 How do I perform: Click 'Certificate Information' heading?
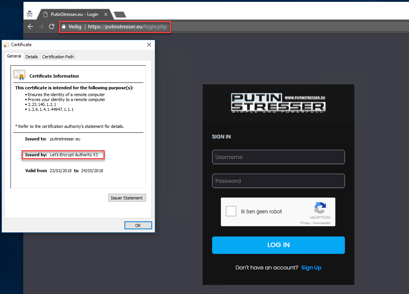(54, 76)
